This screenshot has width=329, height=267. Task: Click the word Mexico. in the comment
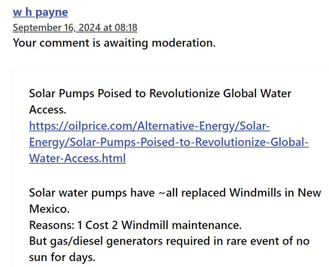(49, 209)
